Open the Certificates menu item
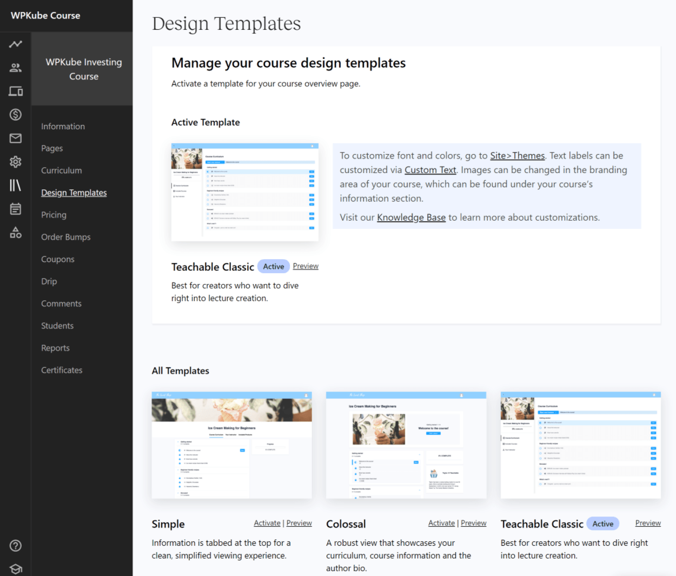This screenshot has height=576, width=676. 62,370
